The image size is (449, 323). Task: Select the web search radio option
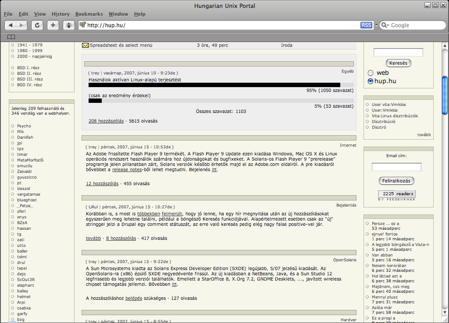pos(371,73)
